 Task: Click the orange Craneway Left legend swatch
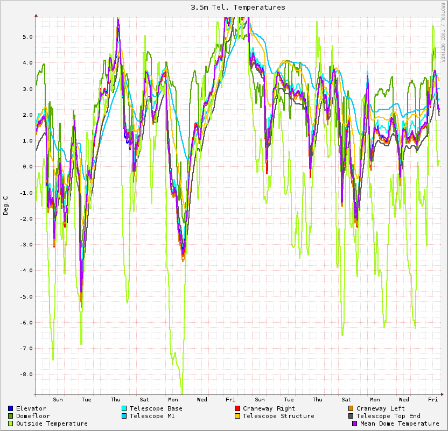[x=351, y=408]
